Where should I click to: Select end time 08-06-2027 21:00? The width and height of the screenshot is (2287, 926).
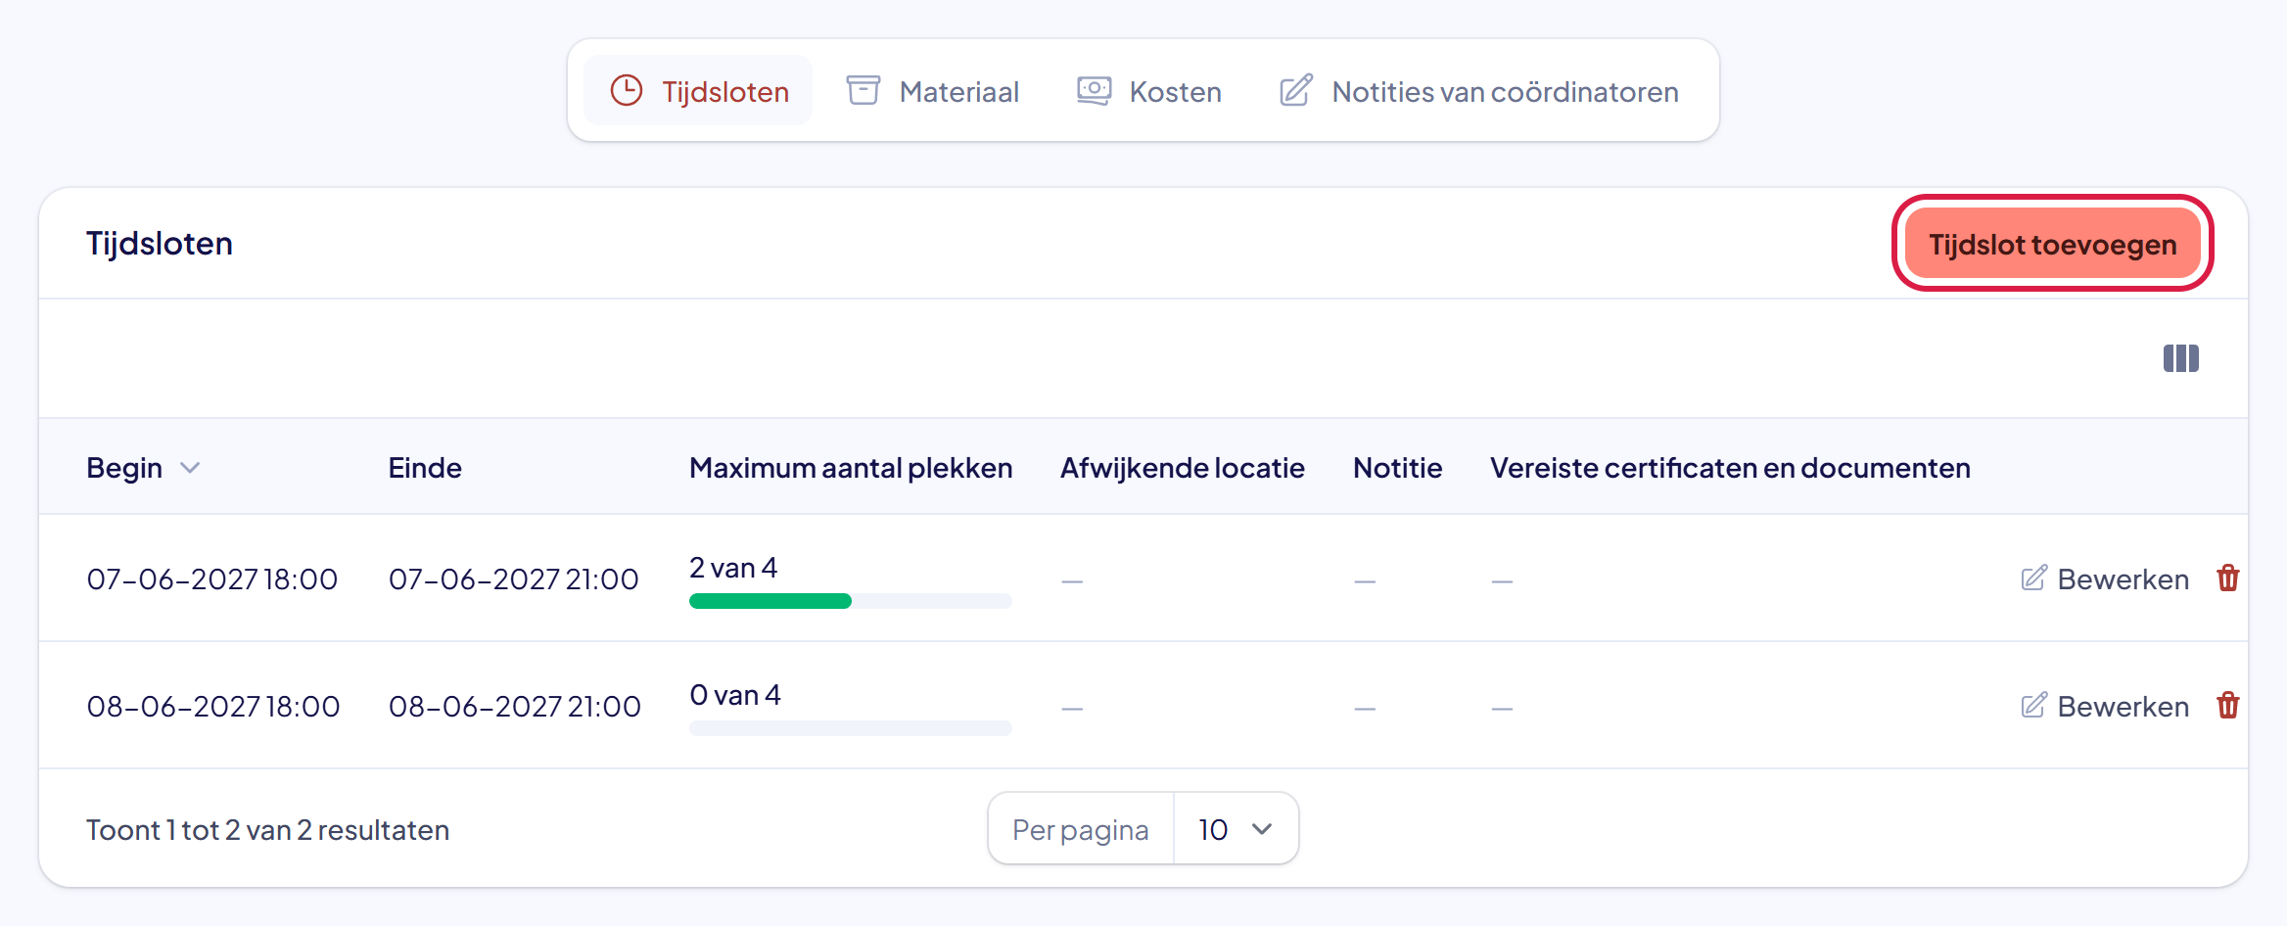click(515, 706)
